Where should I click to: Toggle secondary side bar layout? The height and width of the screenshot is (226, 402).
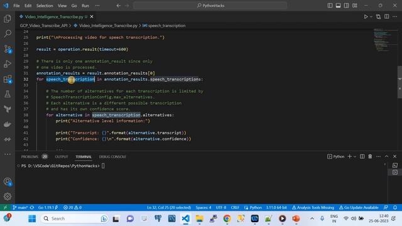tap(346, 6)
